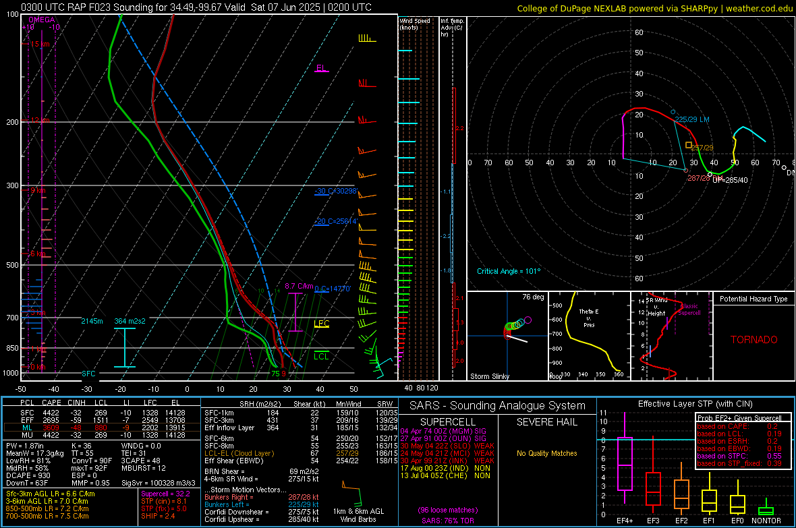Click the DCAPE = 930 value
The width and height of the screenshot is (796, 528).
pos(28,475)
